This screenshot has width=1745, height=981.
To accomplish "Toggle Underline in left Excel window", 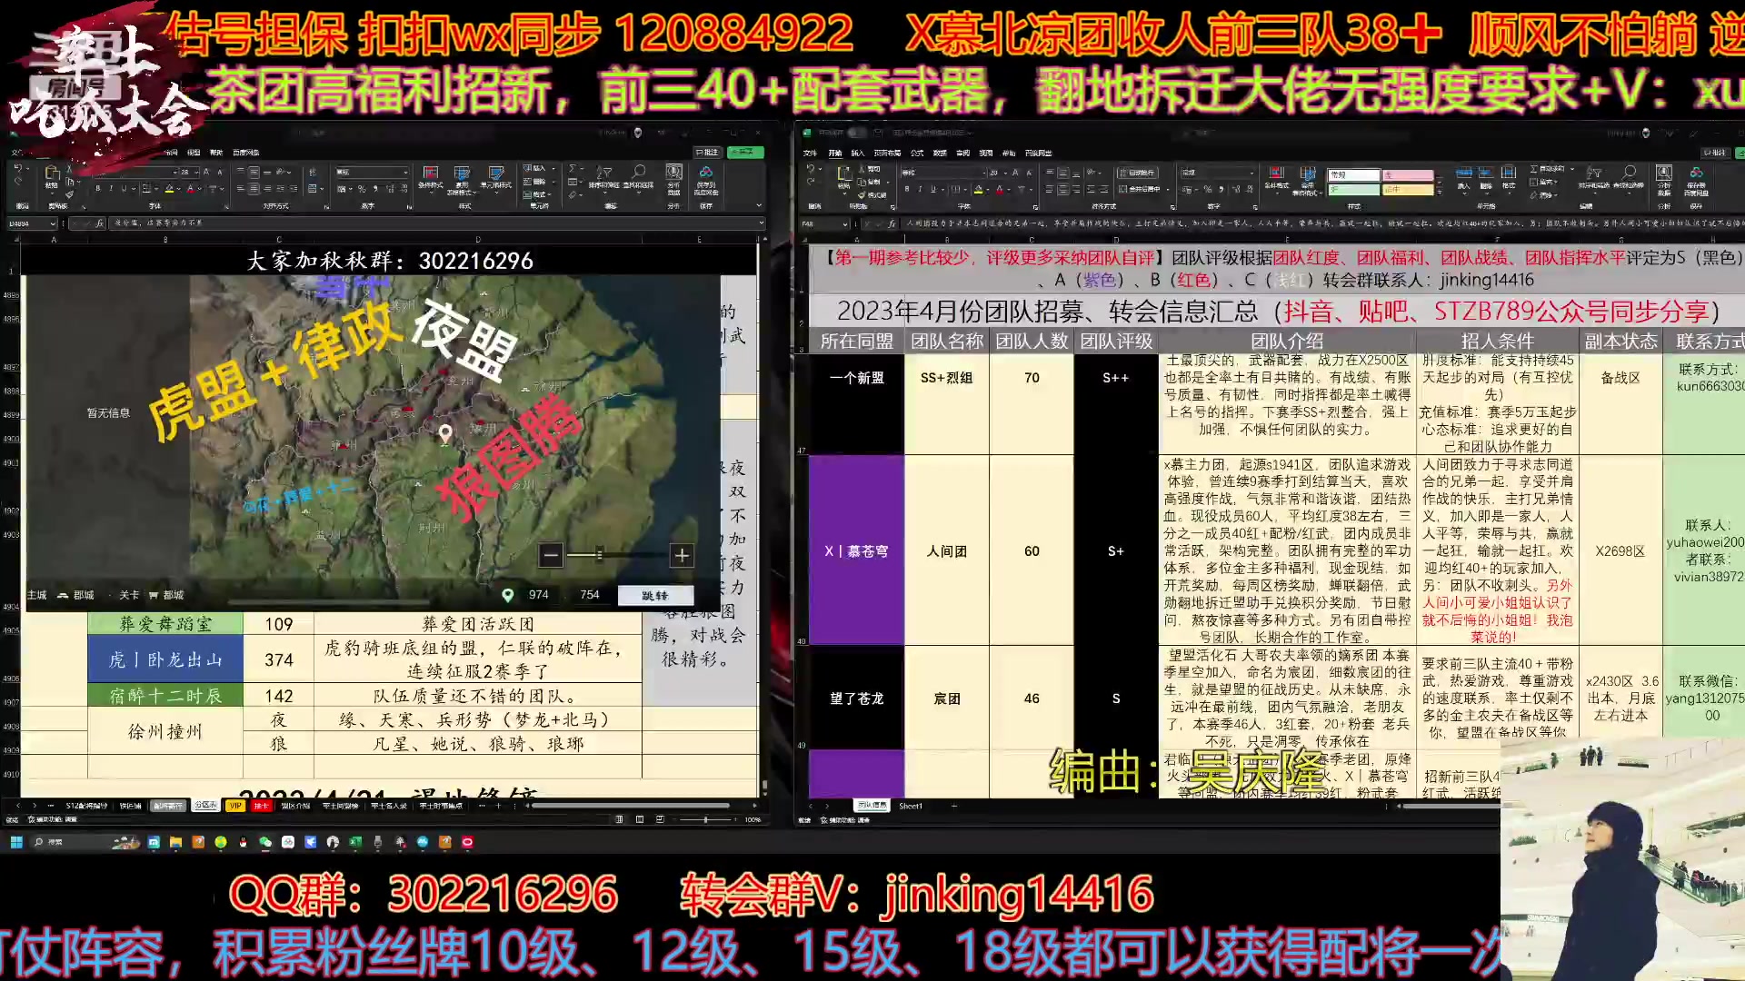I will click(124, 189).
